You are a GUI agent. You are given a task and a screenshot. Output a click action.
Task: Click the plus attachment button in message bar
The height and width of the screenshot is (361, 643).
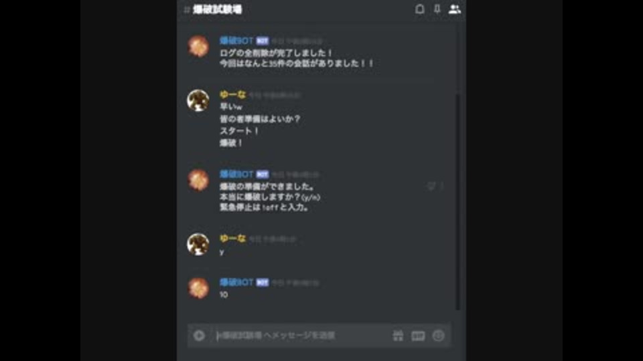pyautogui.click(x=200, y=336)
